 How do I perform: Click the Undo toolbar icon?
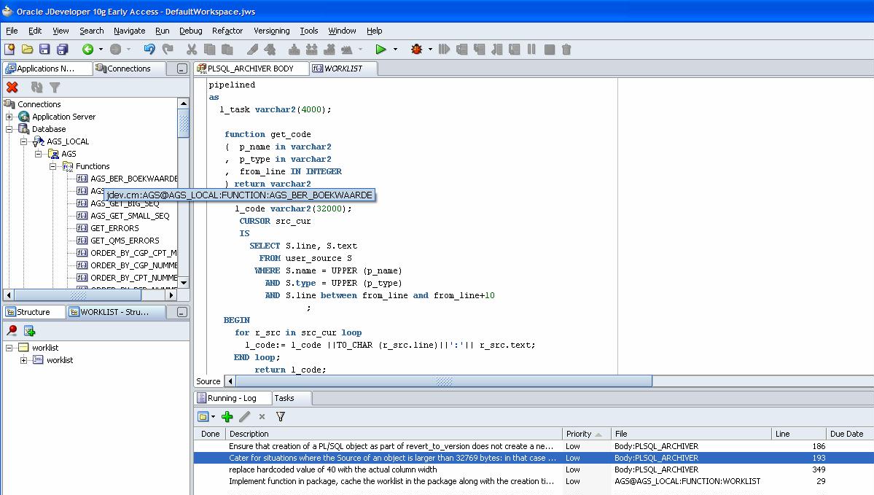coord(149,50)
